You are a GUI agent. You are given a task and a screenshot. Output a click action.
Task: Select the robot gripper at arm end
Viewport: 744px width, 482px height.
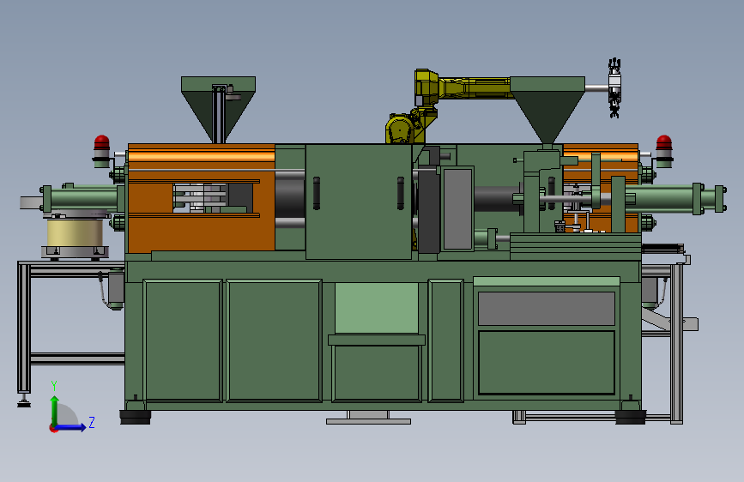(x=614, y=88)
